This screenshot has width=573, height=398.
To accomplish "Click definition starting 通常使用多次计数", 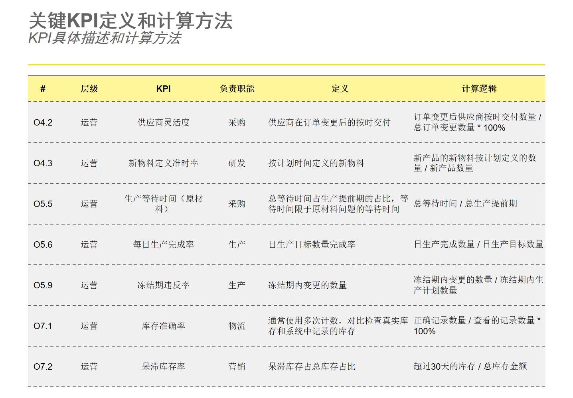I will pyautogui.click(x=338, y=326).
